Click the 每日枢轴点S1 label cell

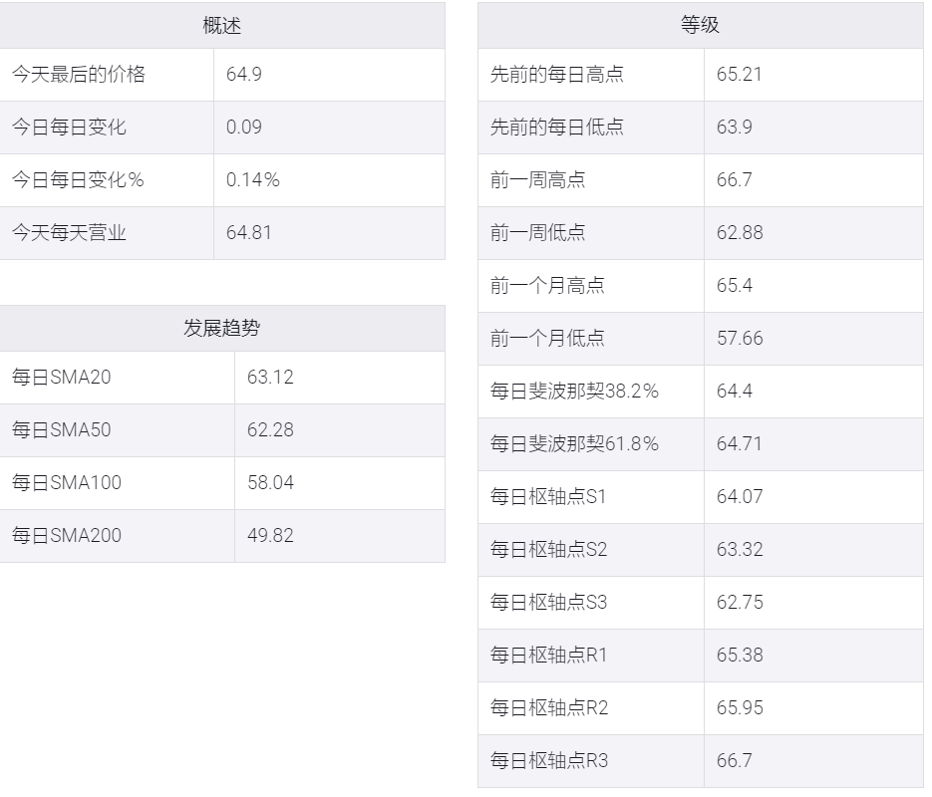click(591, 497)
